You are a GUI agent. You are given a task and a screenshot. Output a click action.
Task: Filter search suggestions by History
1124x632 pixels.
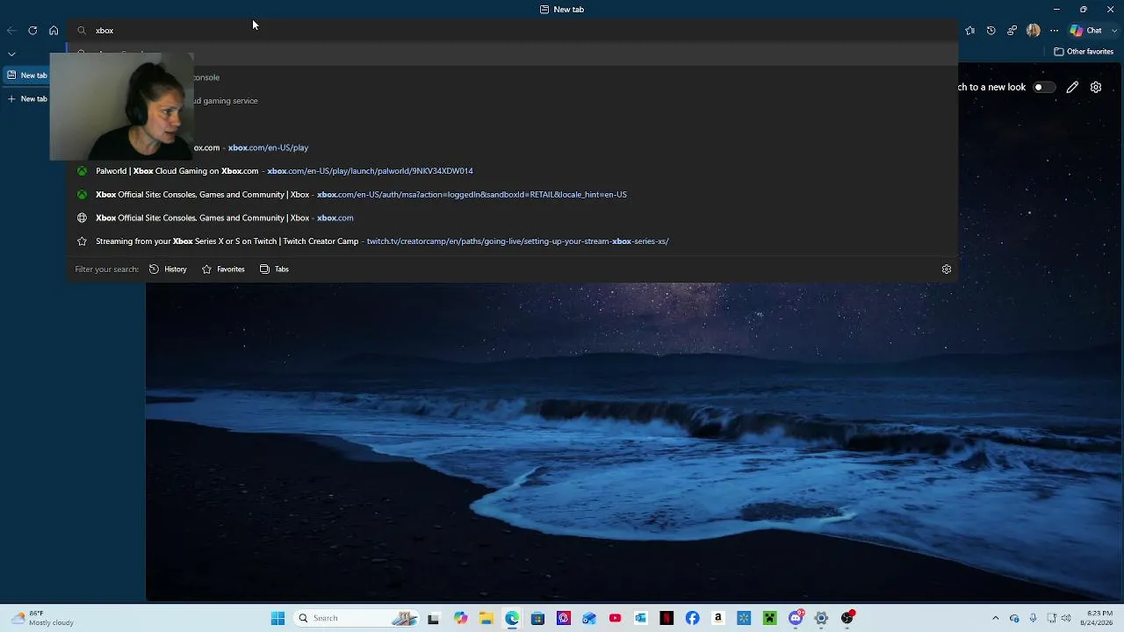pyautogui.click(x=168, y=269)
